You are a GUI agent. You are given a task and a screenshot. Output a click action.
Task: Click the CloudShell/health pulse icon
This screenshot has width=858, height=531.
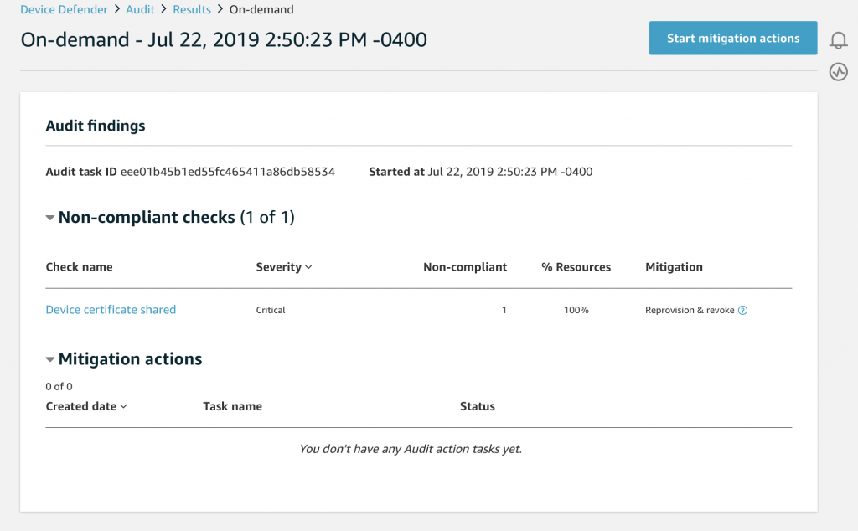(838, 72)
